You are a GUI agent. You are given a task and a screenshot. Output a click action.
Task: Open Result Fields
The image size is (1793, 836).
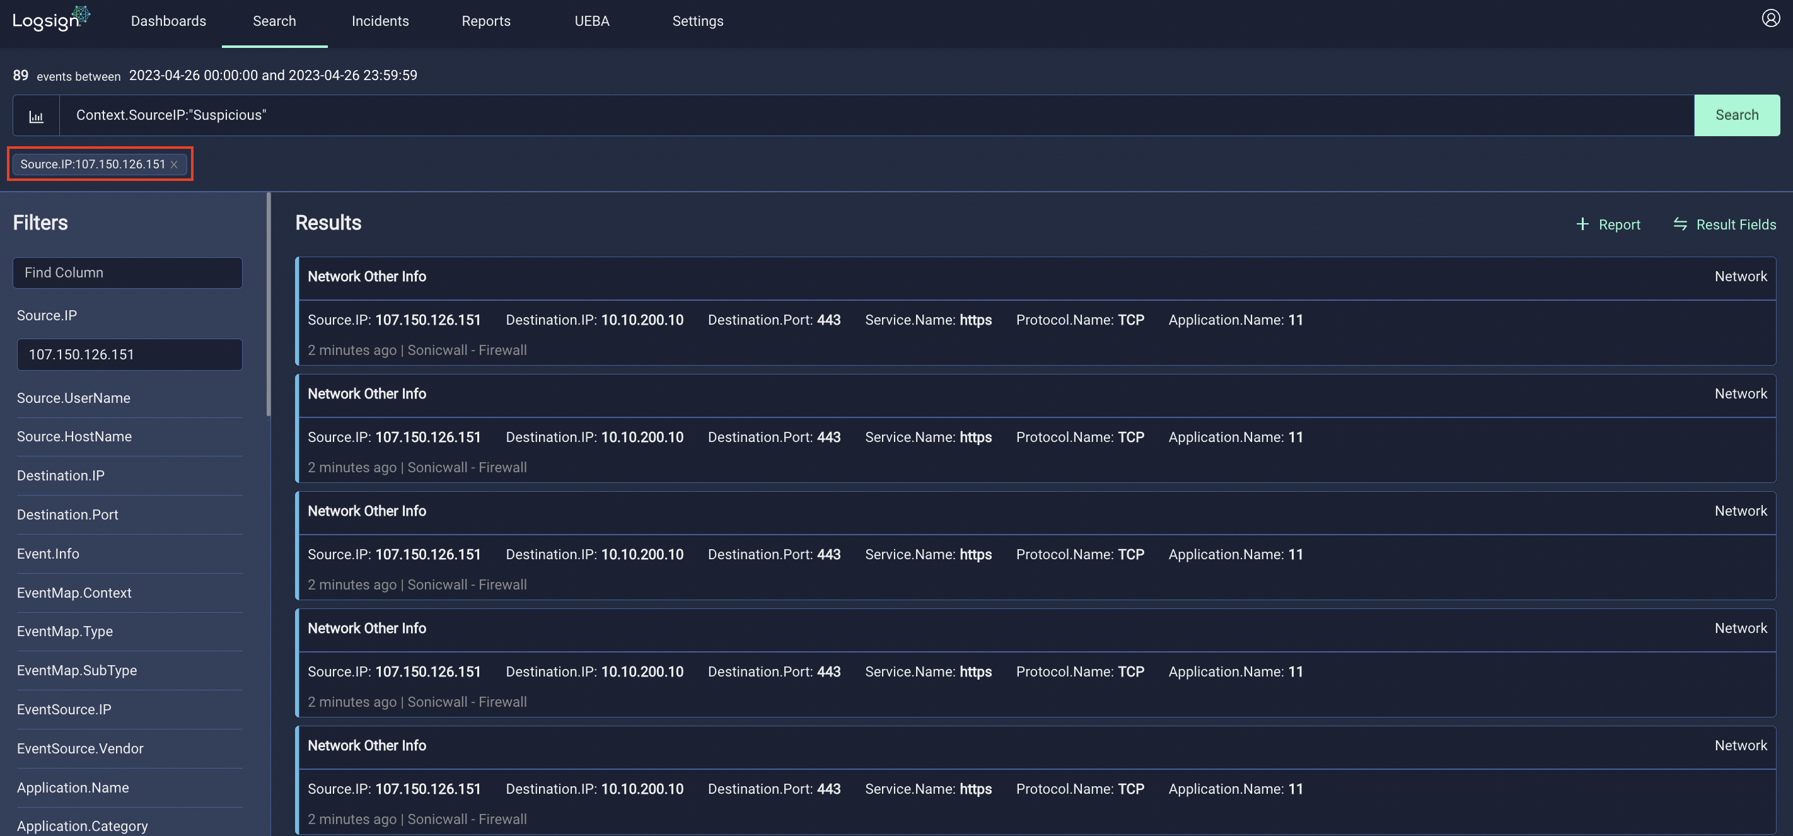pos(1736,225)
